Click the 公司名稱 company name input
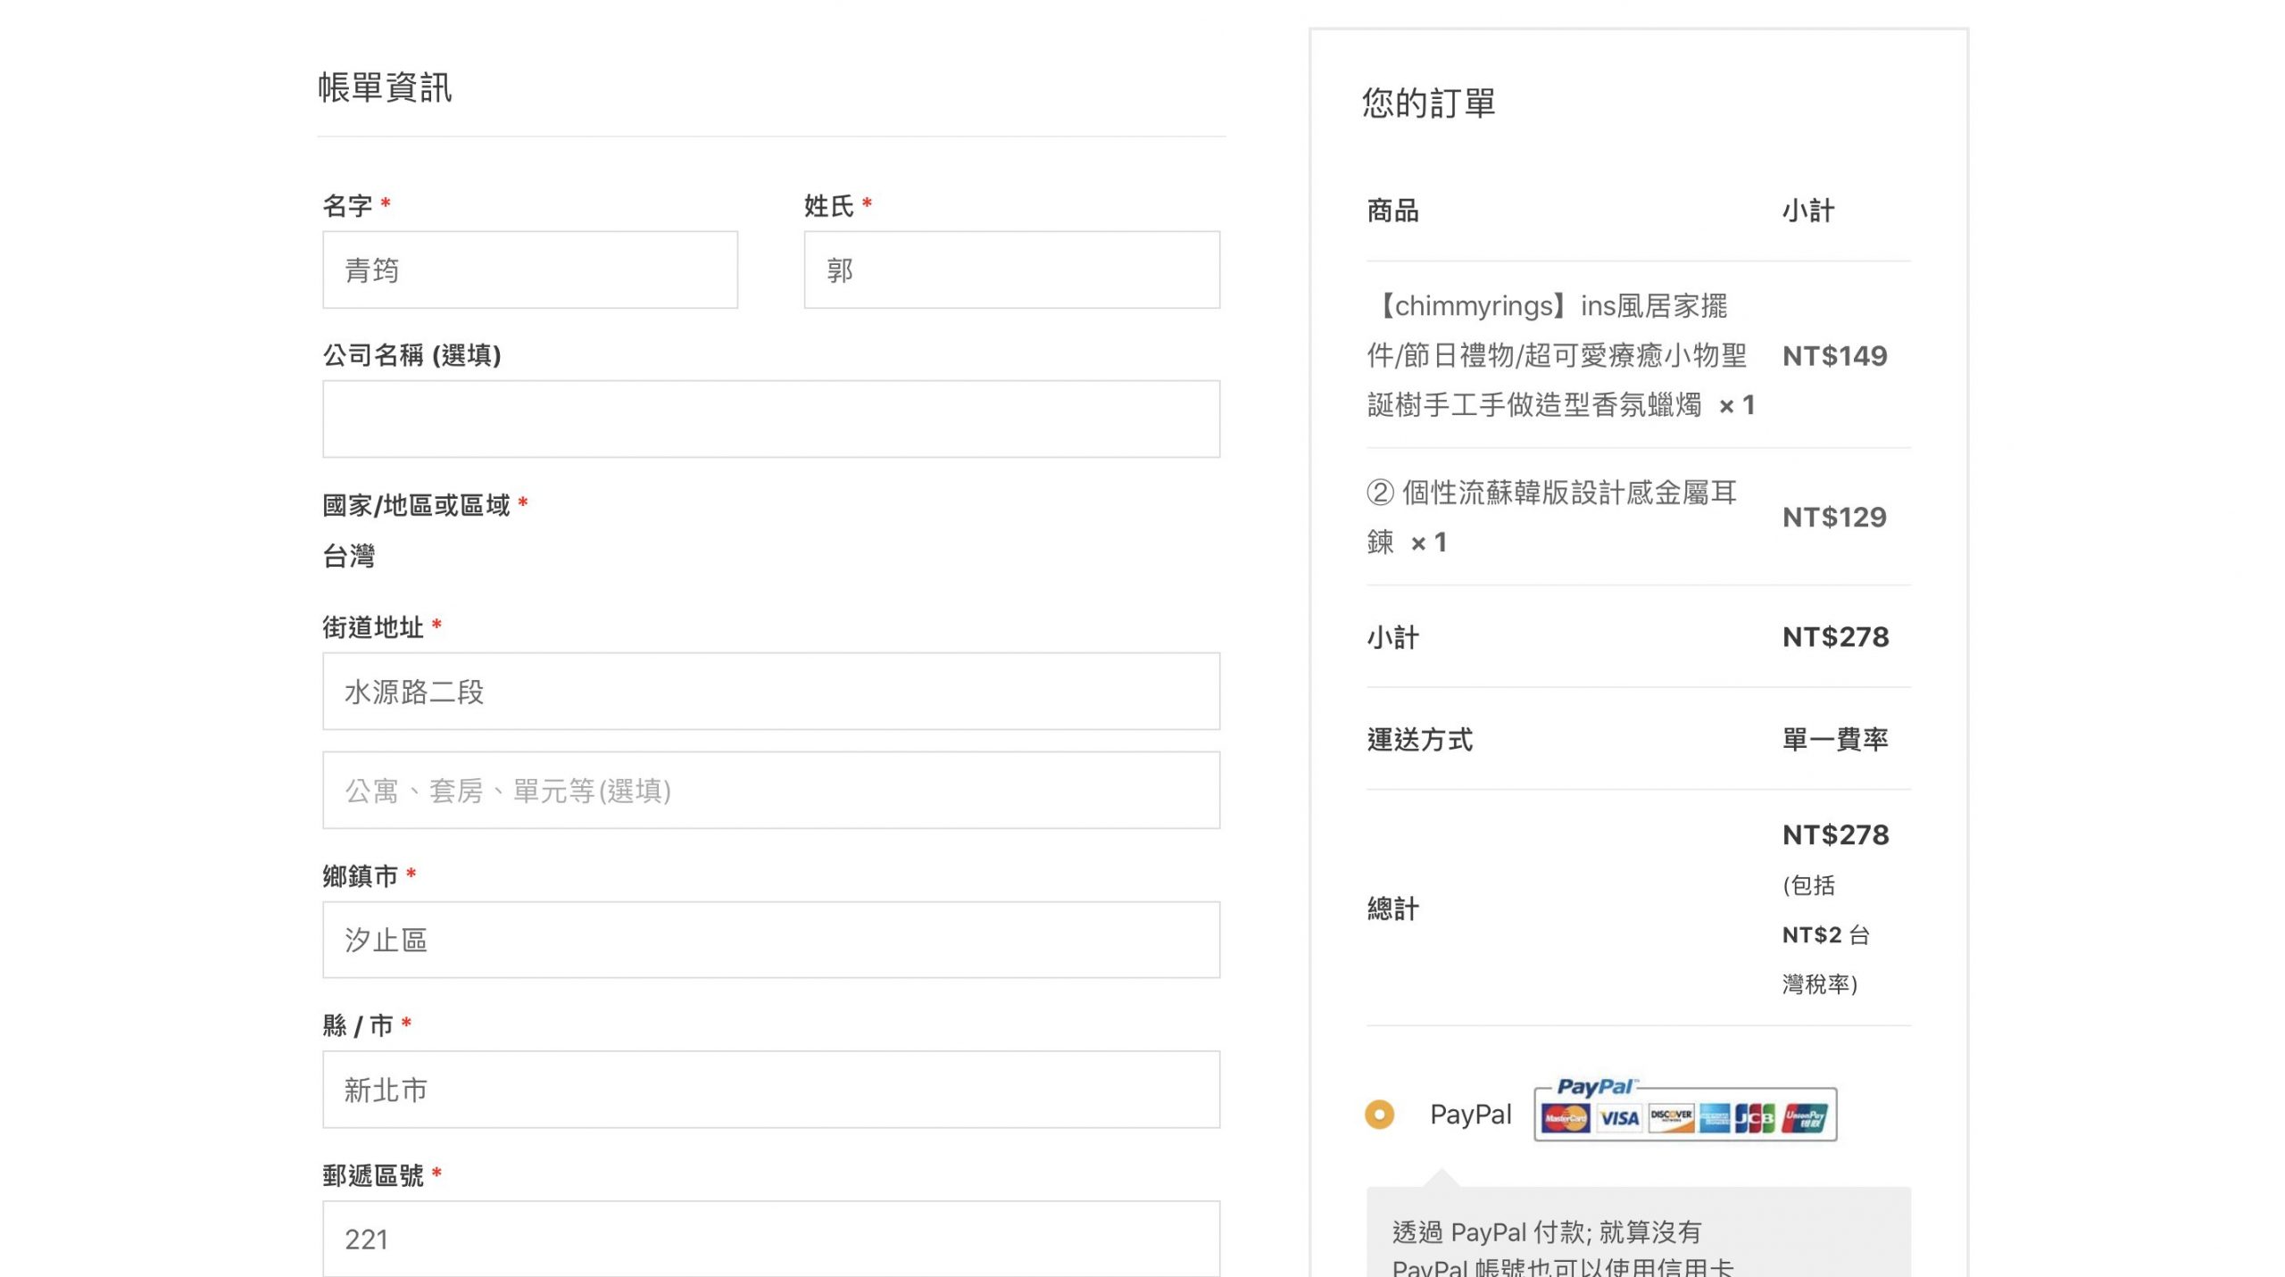 click(771, 419)
